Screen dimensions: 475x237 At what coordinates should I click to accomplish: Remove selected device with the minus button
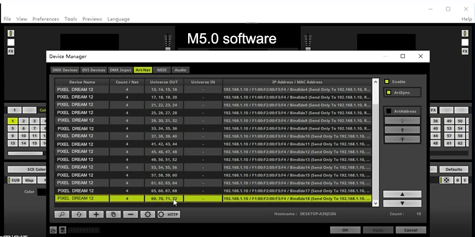coord(131,214)
